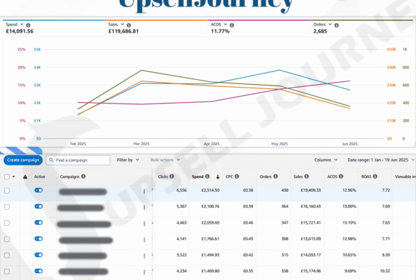Click the Orders column info icon in table
This screenshot has height=280, width=416.
click(x=275, y=176)
